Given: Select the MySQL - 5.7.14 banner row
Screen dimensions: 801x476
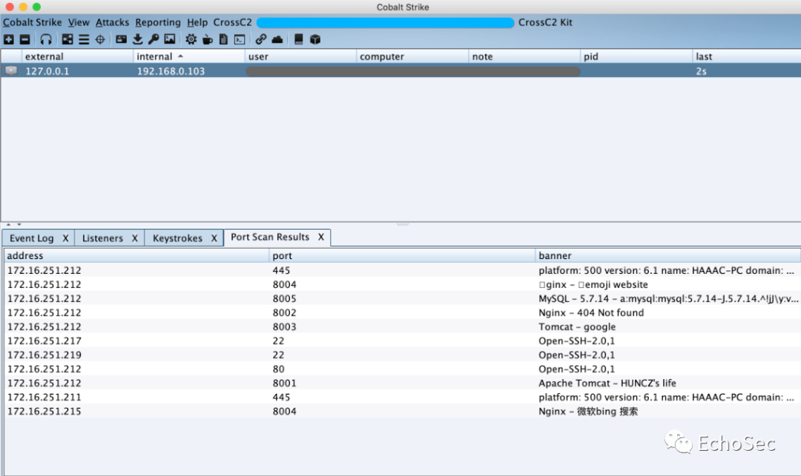Looking at the screenshot, I should 403,298.
